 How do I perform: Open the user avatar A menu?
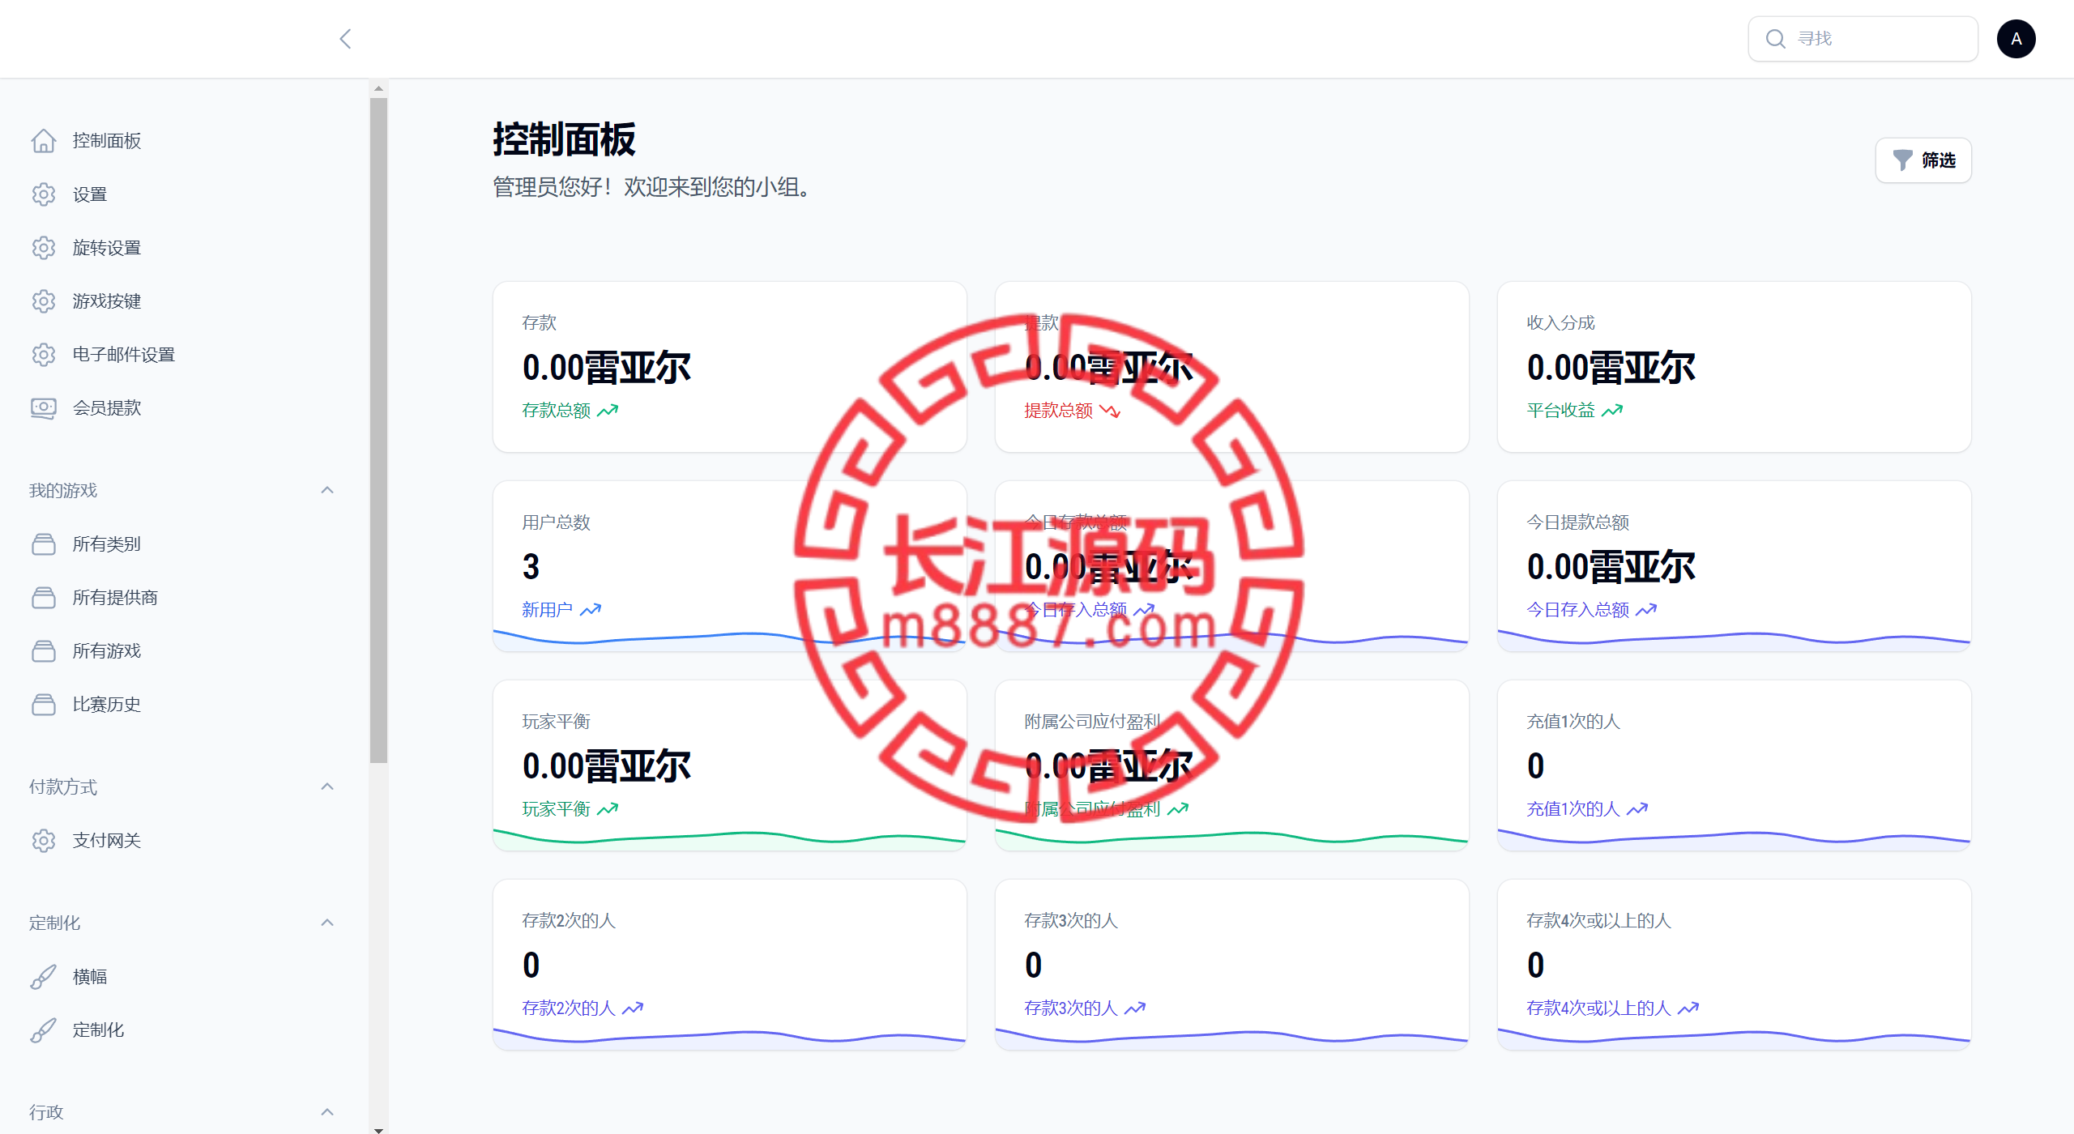[x=2016, y=39]
